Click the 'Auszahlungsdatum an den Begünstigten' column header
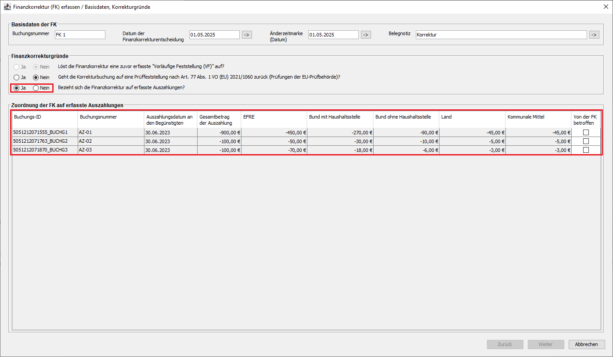The width and height of the screenshot is (613, 357). [171, 119]
